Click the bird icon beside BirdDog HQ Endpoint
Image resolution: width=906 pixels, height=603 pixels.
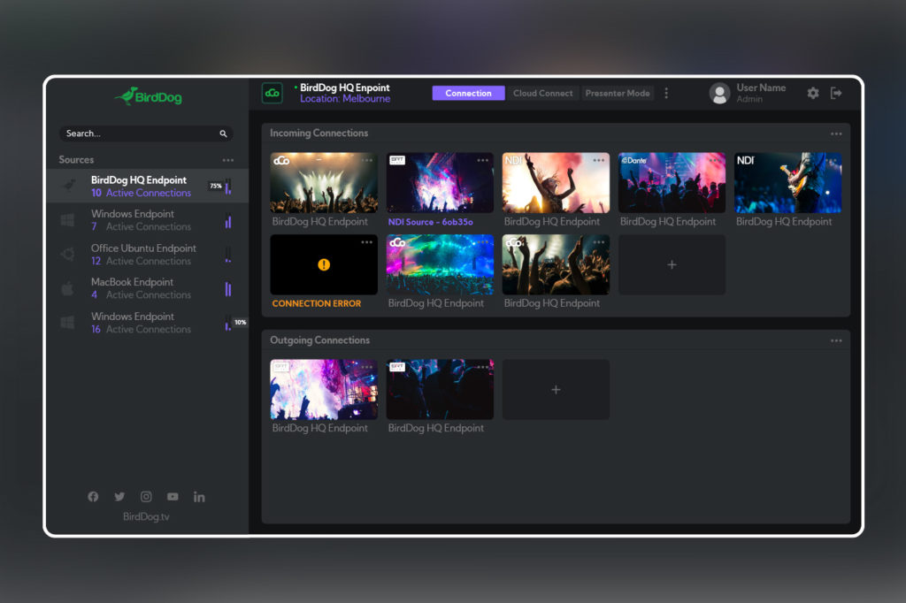69,186
